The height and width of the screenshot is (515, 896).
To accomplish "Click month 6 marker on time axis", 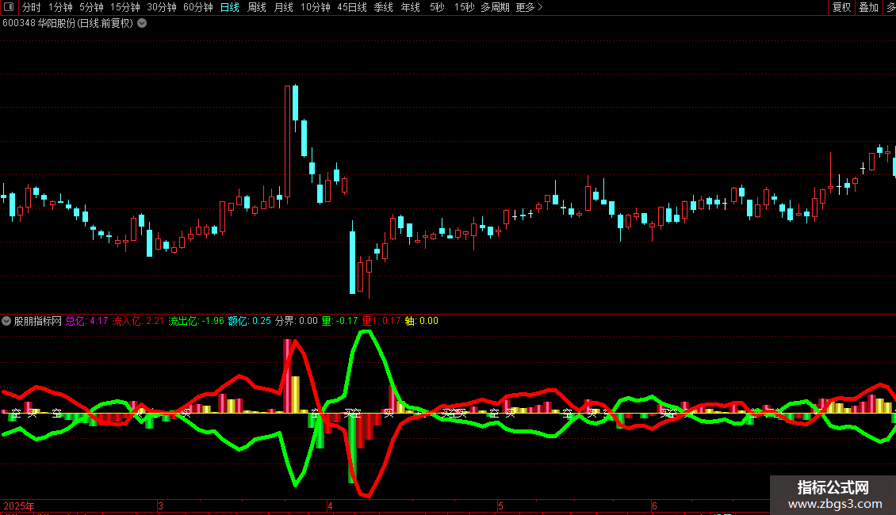I will click(x=654, y=505).
